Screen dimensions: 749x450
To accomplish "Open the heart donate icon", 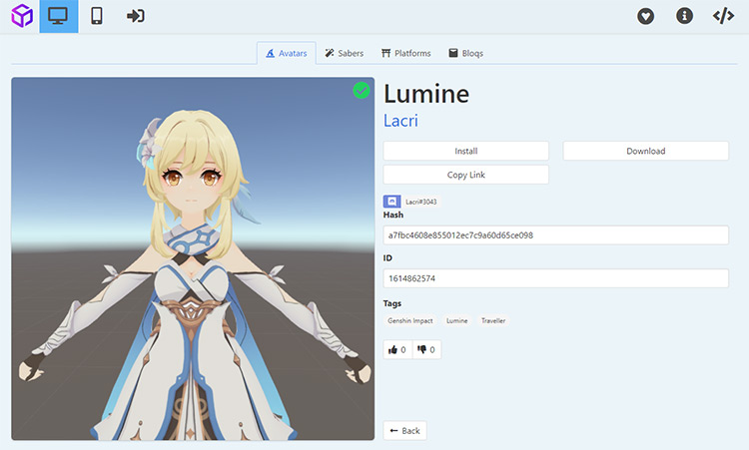I will [645, 16].
